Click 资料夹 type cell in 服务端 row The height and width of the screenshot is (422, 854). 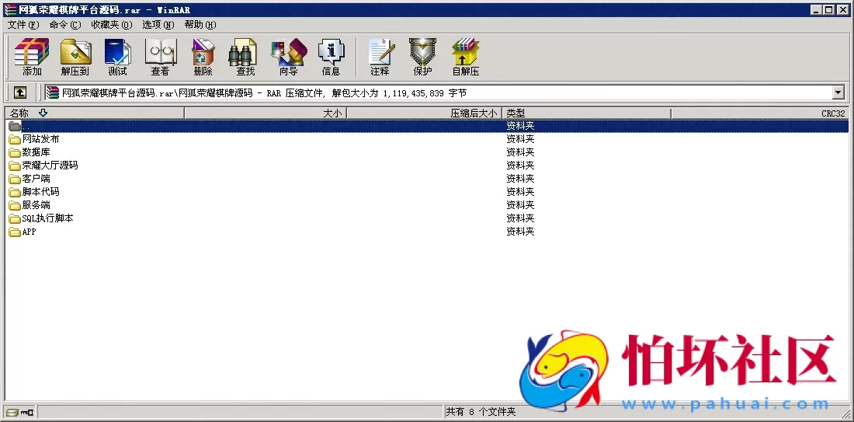(x=520, y=205)
